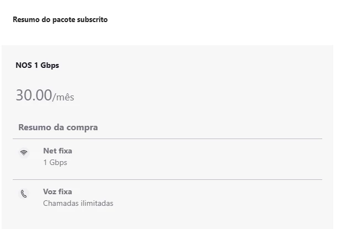The image size is (346, 229).
Task: Click the 'Resumo do pacote subscrito' heading
Action: pyautogui.click(x=60, y=20)
